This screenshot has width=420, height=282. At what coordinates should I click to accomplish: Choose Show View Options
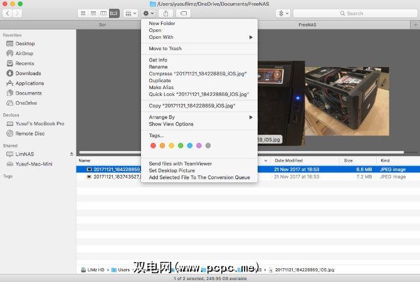(x=199, y=124)
